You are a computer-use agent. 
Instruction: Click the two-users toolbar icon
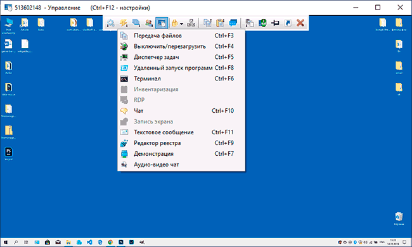click(149, 23)
